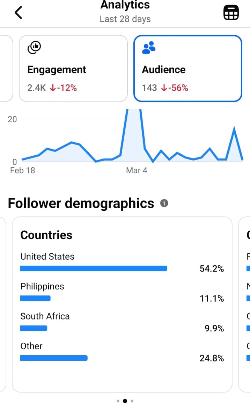Tap the Engagement thumbs-up icon
This screenshot has width=250, height=420.
[34, 48]
